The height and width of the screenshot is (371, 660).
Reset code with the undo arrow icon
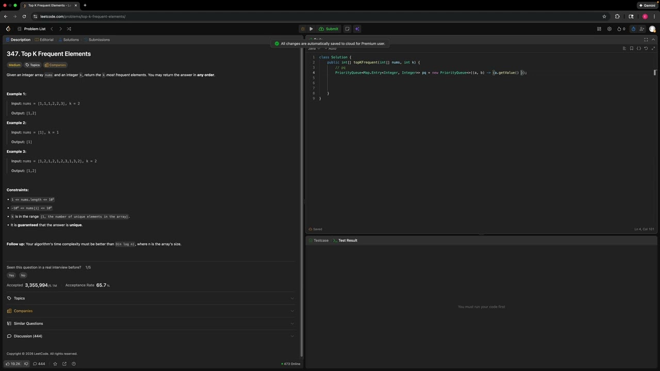[x=646, y=48]
